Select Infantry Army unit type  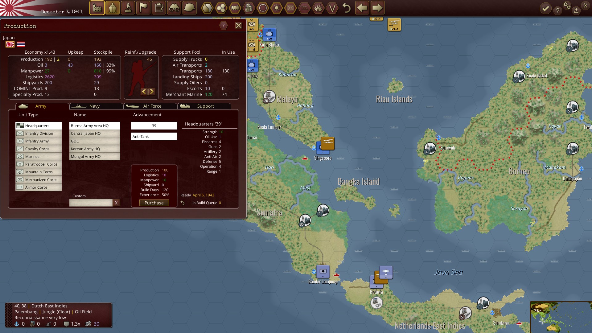pos(39,141)
